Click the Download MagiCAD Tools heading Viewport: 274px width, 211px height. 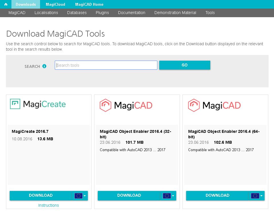pyautogui.click(x=55, y=33)
